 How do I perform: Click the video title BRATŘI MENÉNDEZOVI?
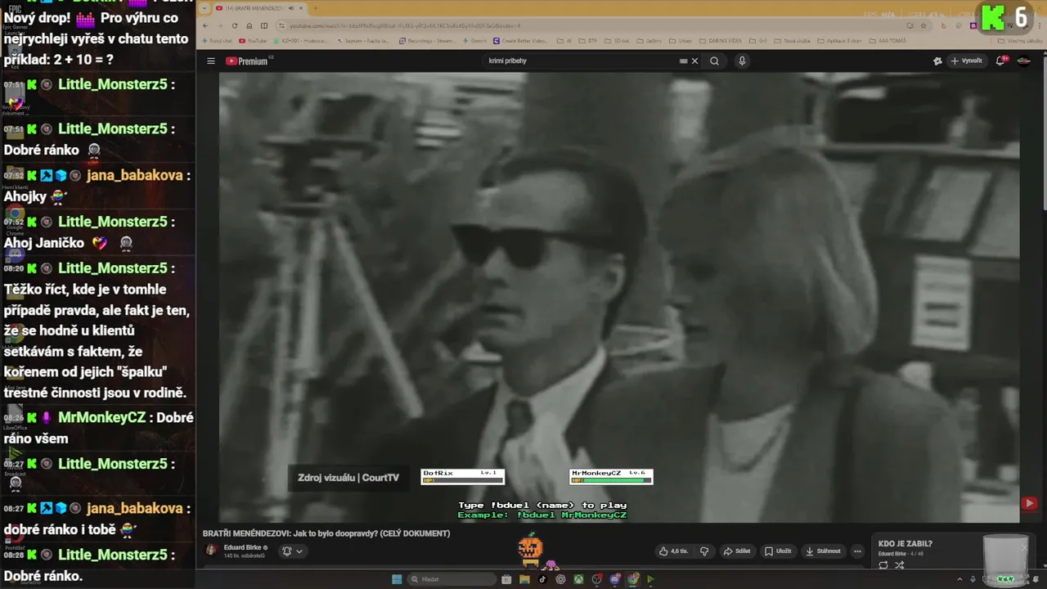(x=326, y=533)
